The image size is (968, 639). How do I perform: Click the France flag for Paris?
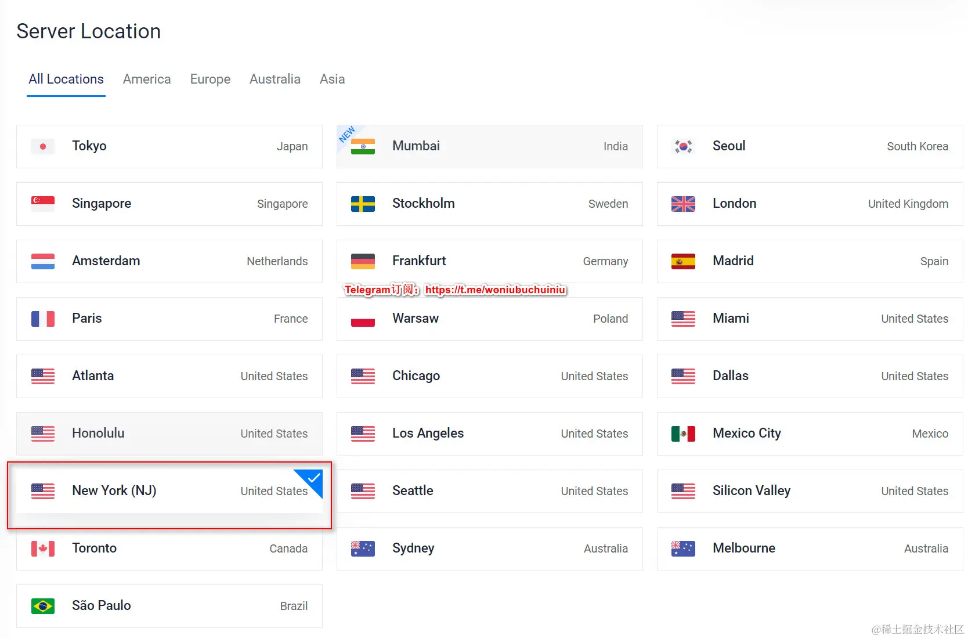pos(43,319)
